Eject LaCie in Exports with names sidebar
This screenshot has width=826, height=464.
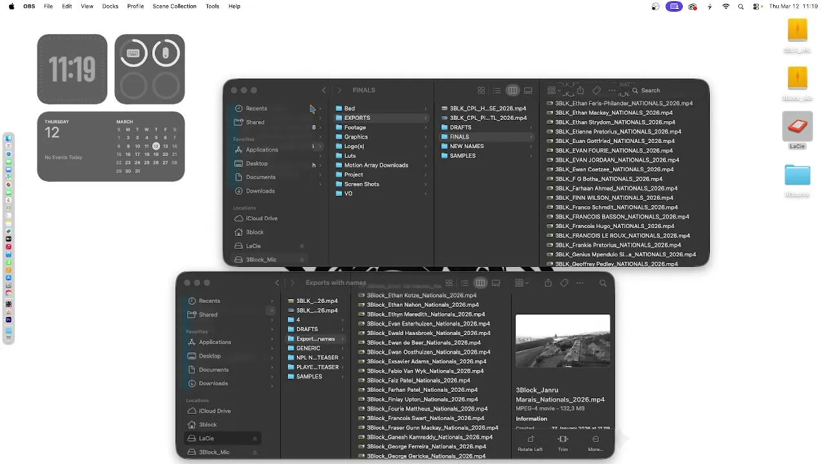pos(254,438)
